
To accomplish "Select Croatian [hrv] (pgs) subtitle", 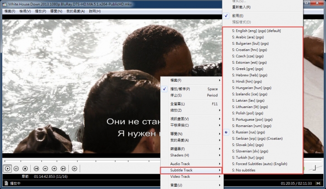I will [x=263, y=50].
